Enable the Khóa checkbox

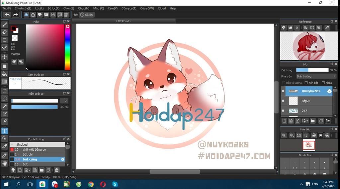pos(323,83)
